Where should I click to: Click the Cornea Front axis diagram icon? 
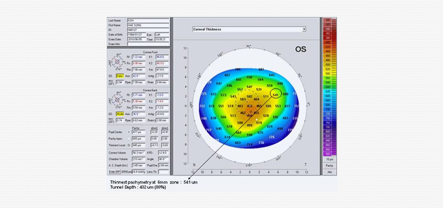pyautogui.click(x=117, y=61)
